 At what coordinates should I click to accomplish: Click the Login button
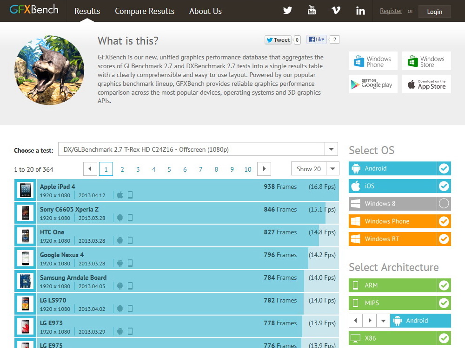coord(434,12)
